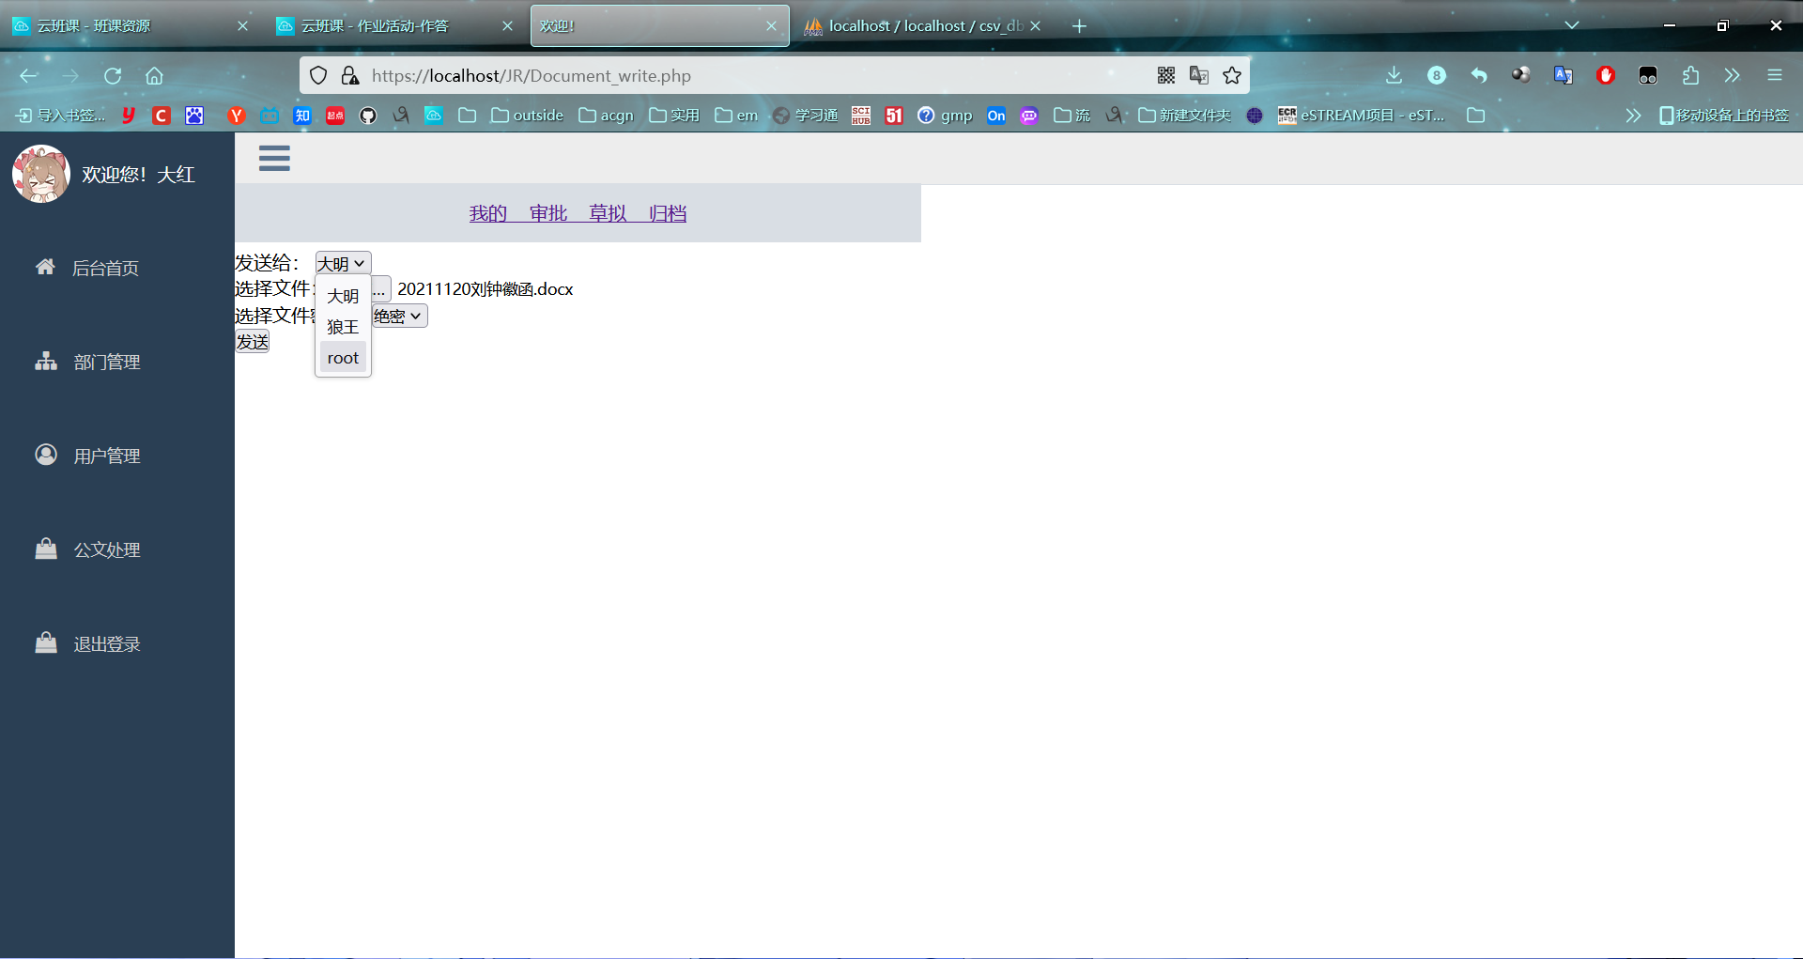
Task: Open a new browser tab
Action: point(1080,26)
